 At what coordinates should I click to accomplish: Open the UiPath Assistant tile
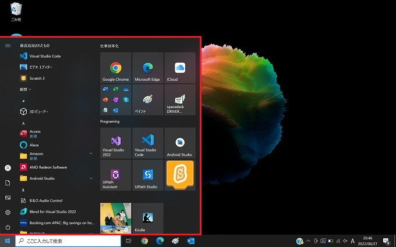tap(116, 175)
